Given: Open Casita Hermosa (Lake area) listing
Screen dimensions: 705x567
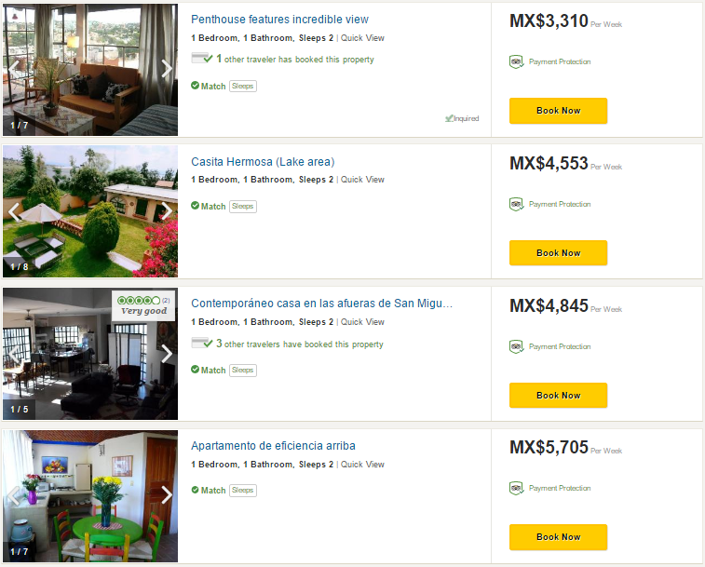Looking at the screenshot, I should tap(263, 162).
